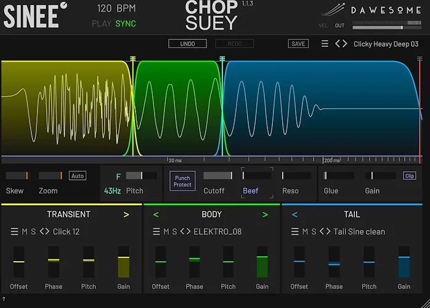Click the Transient Gain fader
This screenshot has height=308, width=430.
pos(123,262)
